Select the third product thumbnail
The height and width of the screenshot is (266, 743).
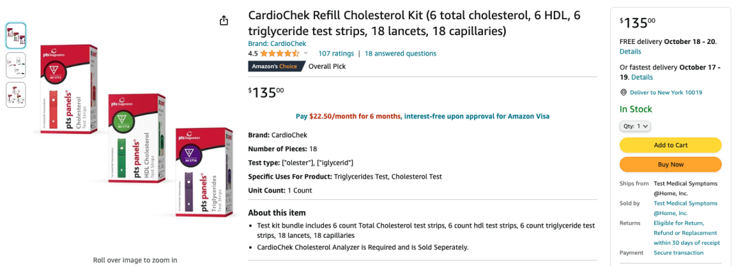(x=16, y=95)
